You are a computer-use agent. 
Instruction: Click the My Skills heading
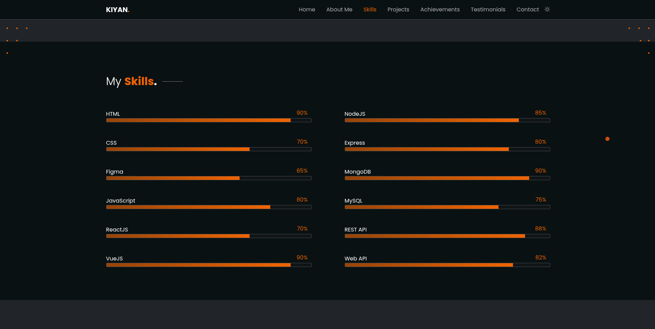(x=131, y=81)
